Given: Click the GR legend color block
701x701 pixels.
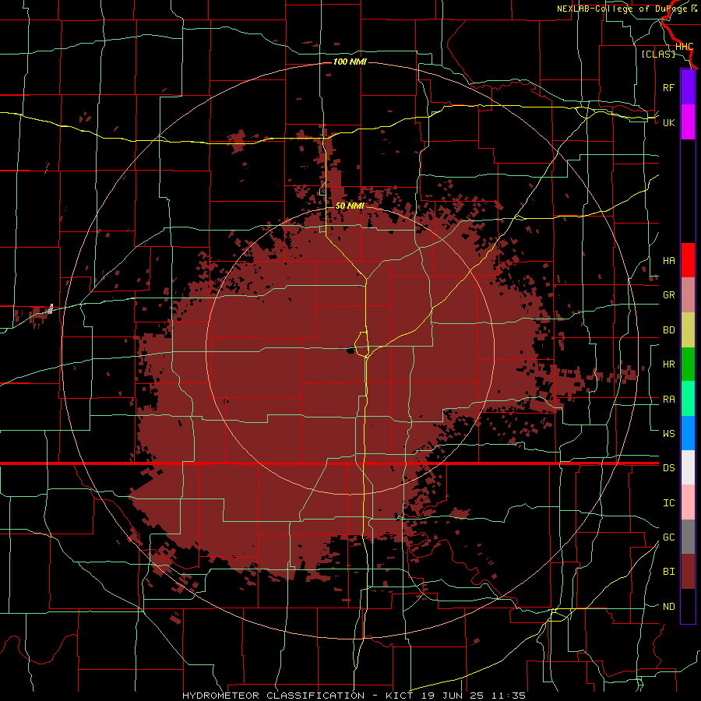Looking at the screenshot, I should click(x=688, y=295).
